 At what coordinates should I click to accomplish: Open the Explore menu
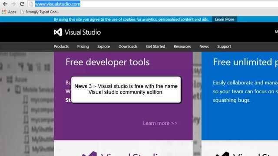[x=103, y=46]
